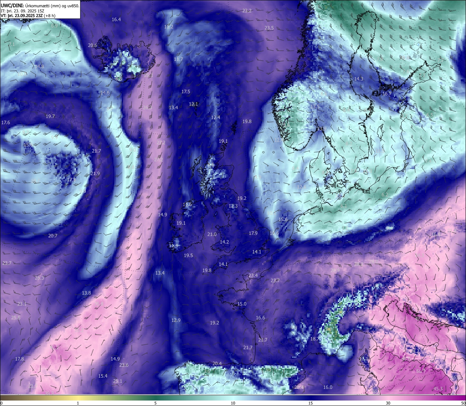Screen dimensions: 466x406
Task: Click the 19.7 value label
Action: click(x=50, y=117)
